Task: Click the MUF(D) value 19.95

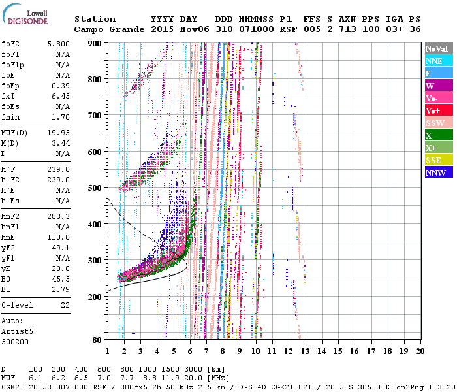Action: (x=59, y=133)
